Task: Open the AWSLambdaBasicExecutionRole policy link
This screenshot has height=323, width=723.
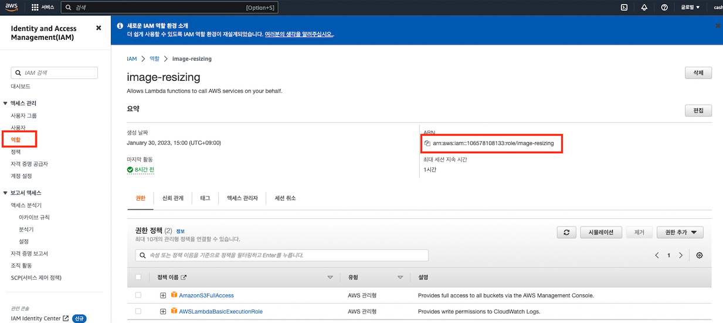Action: pos(221,311)
